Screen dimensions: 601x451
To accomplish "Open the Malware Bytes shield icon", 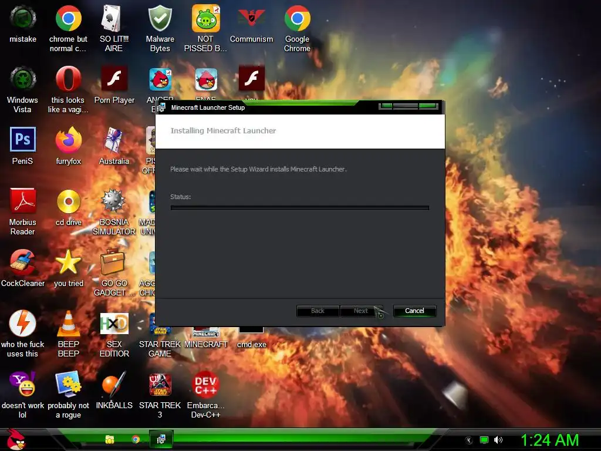I will click(x=160, y=28).
